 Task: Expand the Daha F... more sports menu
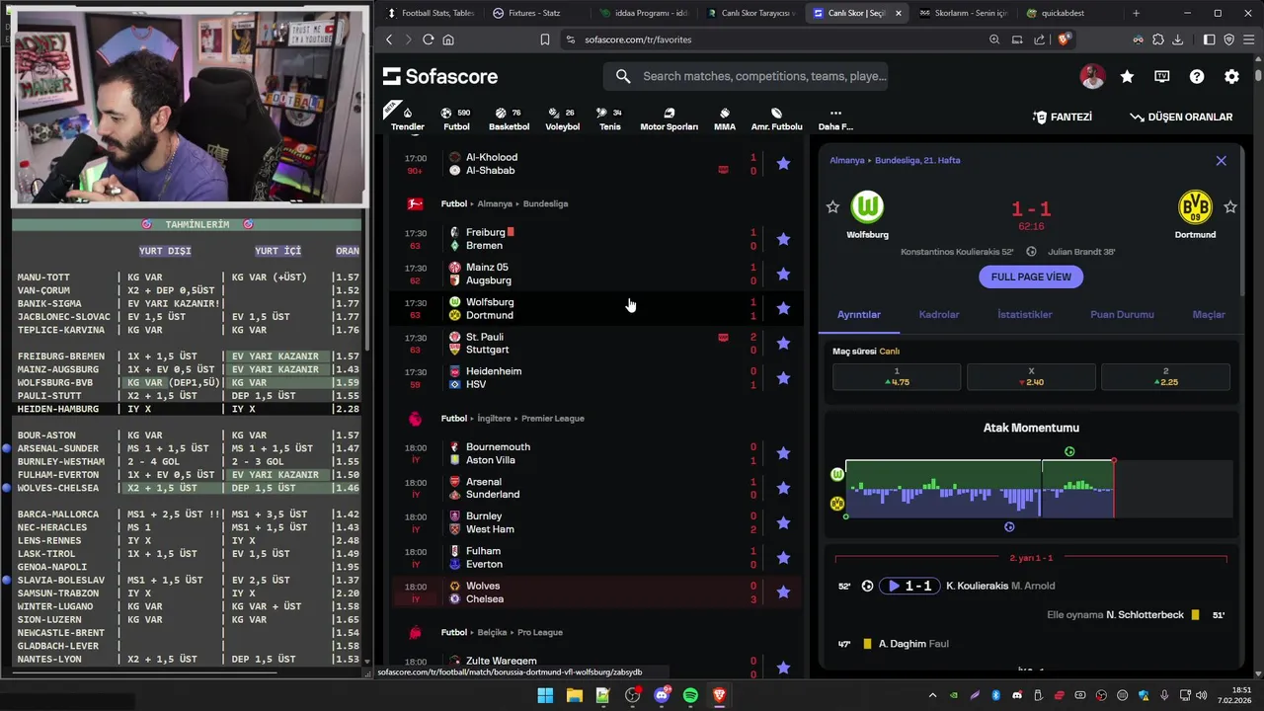(835, 119)
